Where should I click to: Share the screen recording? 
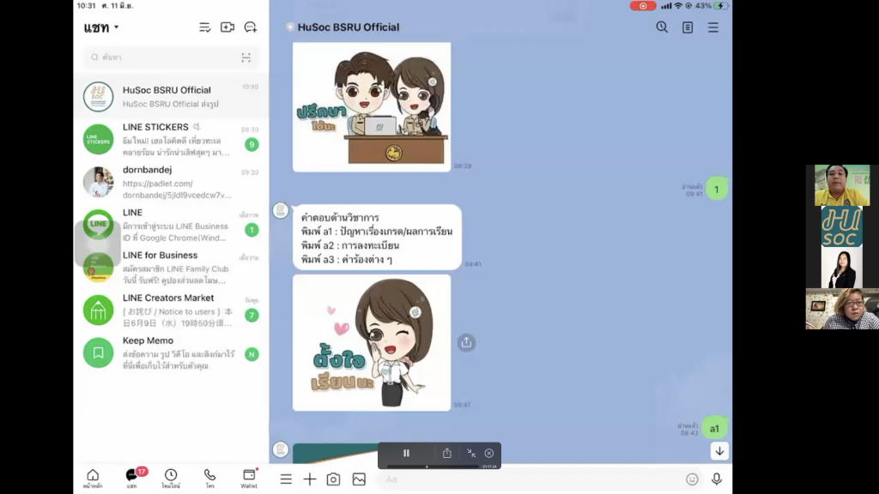pyautogui.click(x=446, y=453)
